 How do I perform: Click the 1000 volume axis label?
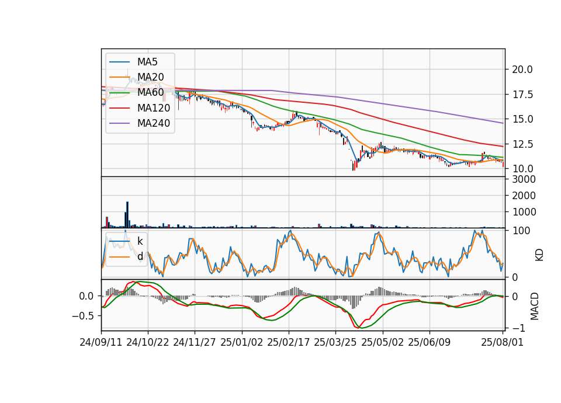point(524,213)
